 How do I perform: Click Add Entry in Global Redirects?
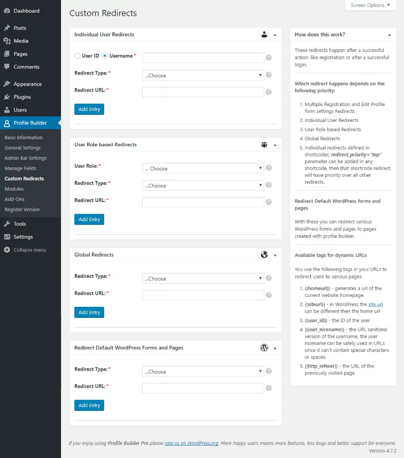point(89,312)
